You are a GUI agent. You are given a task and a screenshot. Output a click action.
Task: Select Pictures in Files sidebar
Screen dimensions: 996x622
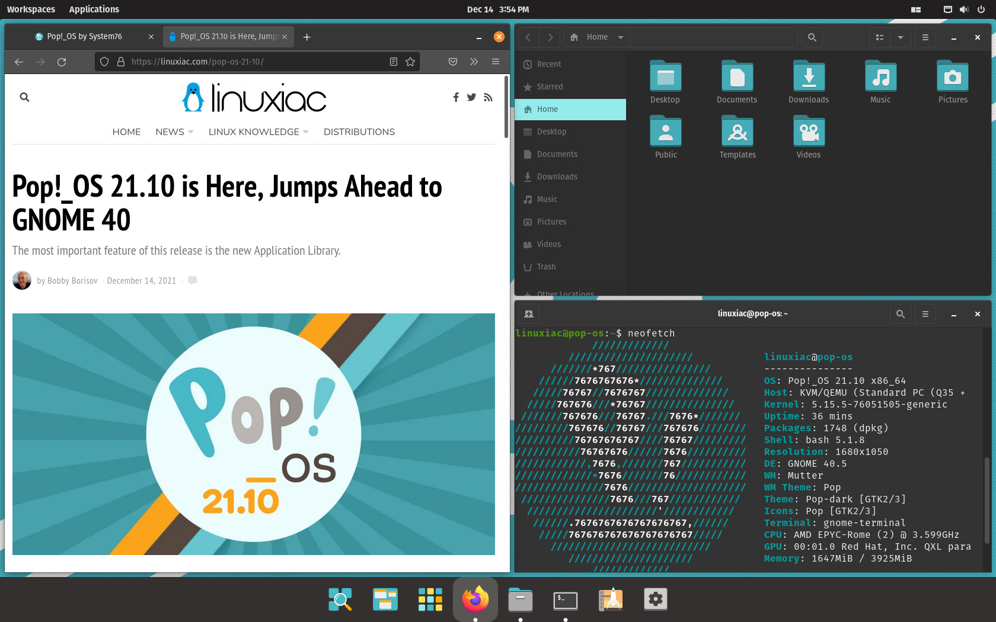coord(570,222)
